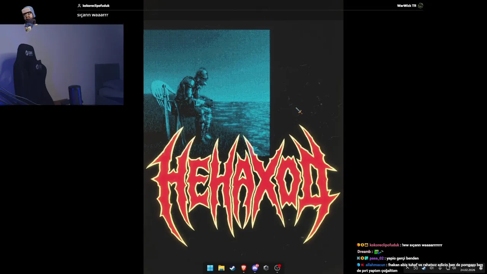Viewport: 487px width, 274px height.
Task: Open File Explorer from the taskbar
Action: (221, 268)
